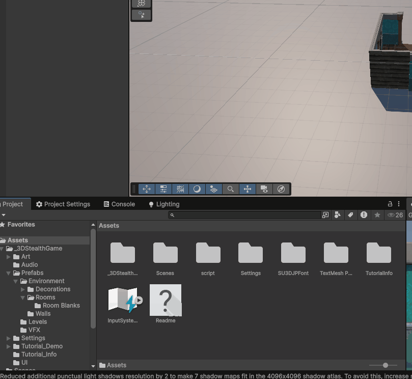Expand the Tutorial_Demo folder arrow

coord(9,346)
